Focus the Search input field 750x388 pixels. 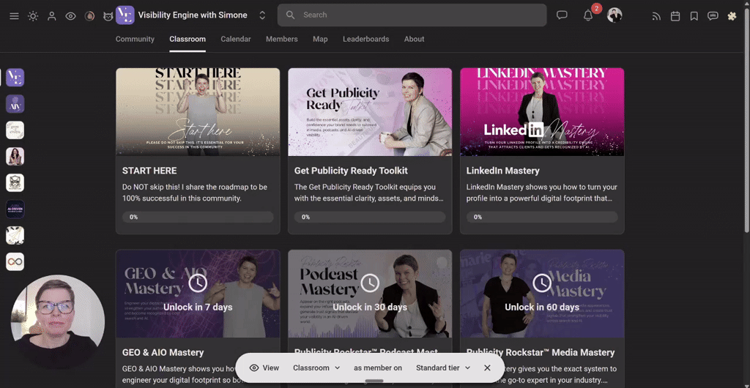[x=412, y=15]
